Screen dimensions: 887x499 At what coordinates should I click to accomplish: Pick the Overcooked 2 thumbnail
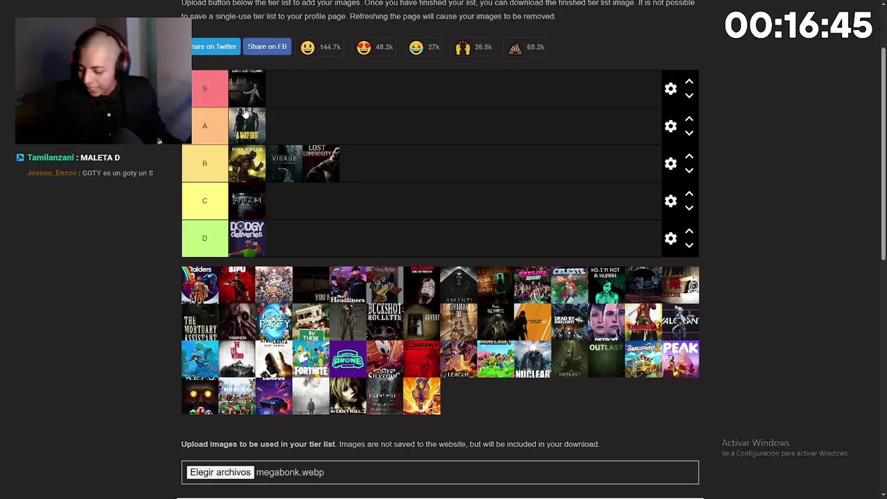pos(644,359)
